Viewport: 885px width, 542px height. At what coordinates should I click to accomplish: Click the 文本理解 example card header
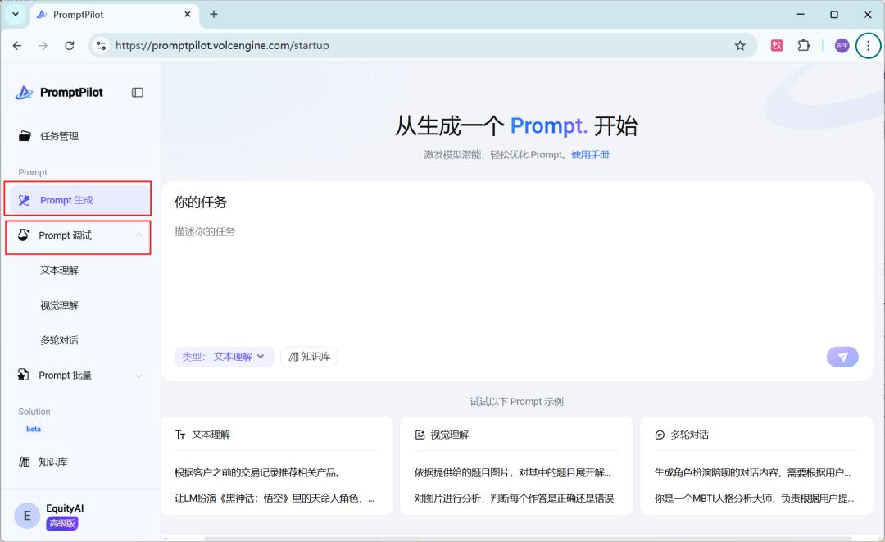202,435
